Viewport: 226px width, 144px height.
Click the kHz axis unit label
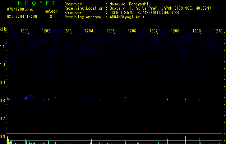tap(3, 29)
